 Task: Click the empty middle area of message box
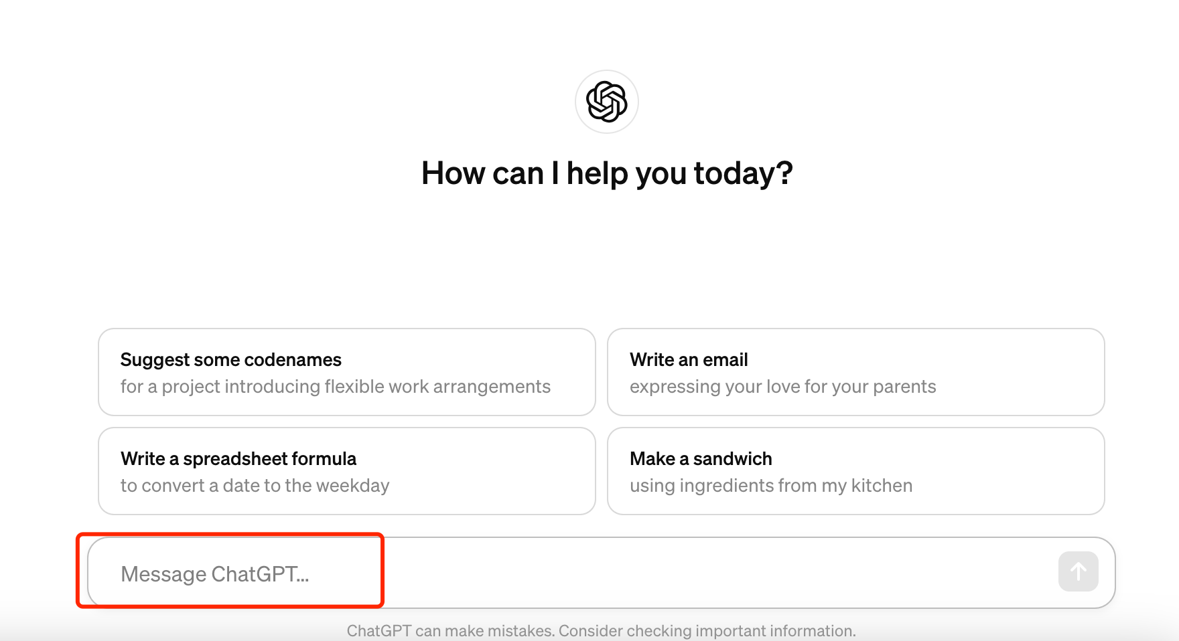tap(670, 573)
